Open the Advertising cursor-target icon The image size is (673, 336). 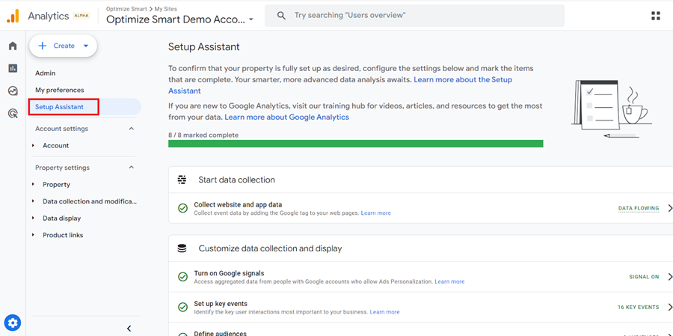[13, 114]
